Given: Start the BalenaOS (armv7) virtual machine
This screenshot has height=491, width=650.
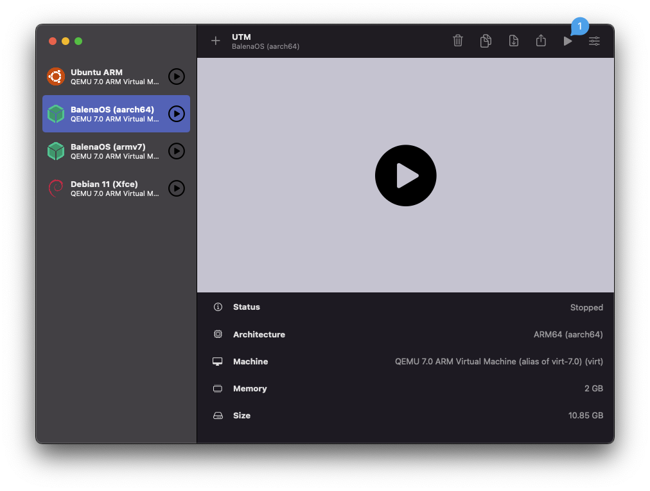Looking at the screenshot, I should (177, 151).
